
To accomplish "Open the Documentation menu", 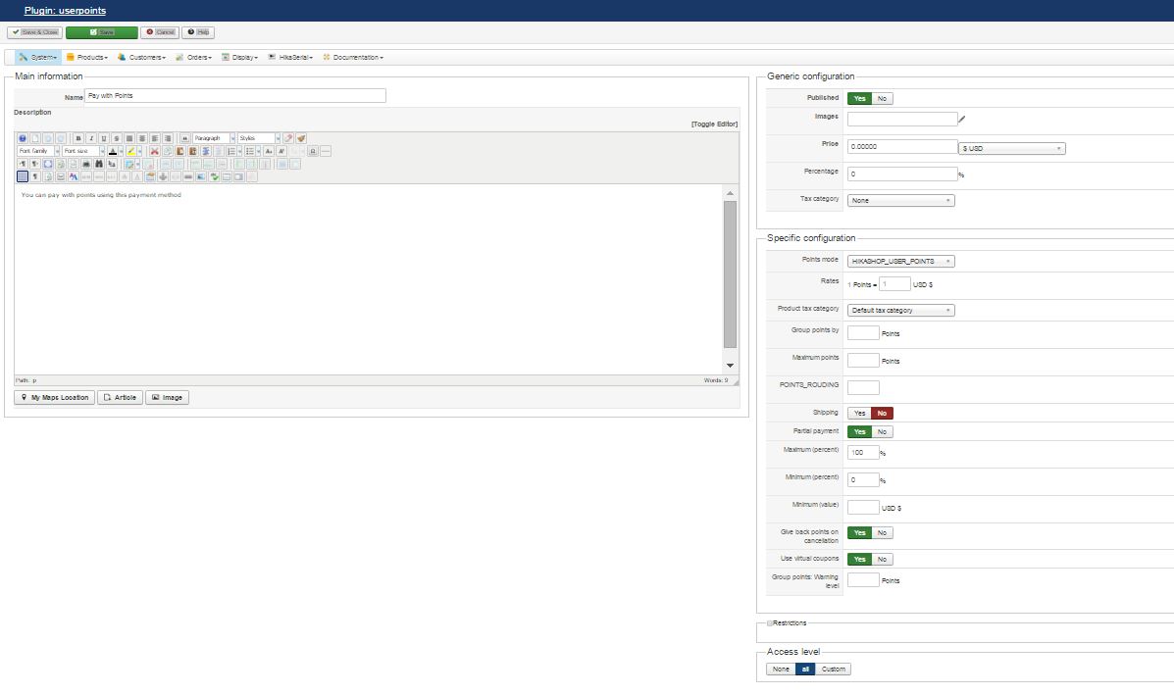I will (353, 57).
